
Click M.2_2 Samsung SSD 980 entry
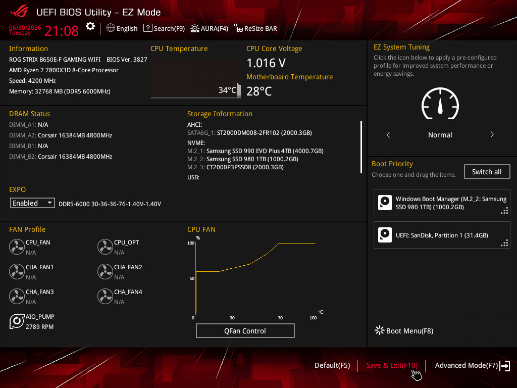243,159
